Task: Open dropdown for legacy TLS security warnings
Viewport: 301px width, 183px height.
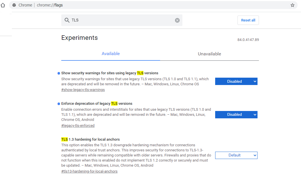Action: click(x=236, y=81)
